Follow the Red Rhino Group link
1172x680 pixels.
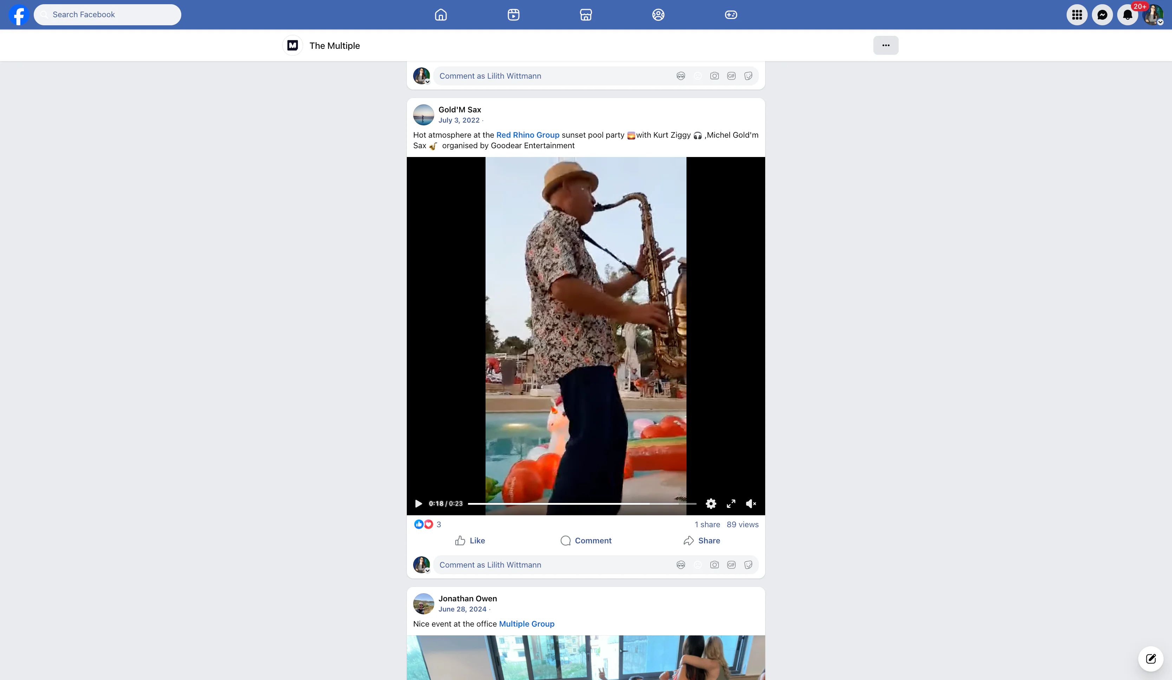527,135
